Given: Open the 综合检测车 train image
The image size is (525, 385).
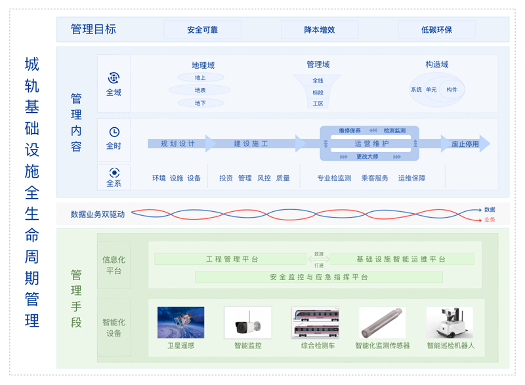Looking at the screenshot, I should tap(316, 322).
